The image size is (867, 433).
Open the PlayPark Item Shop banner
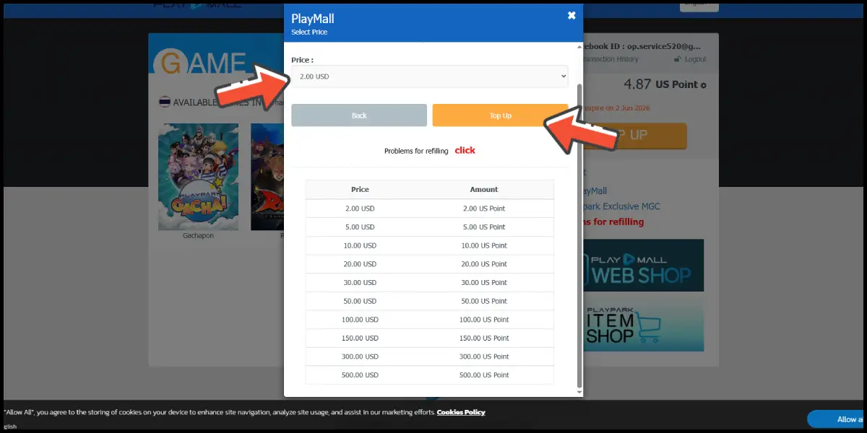(x=643, y=325)
